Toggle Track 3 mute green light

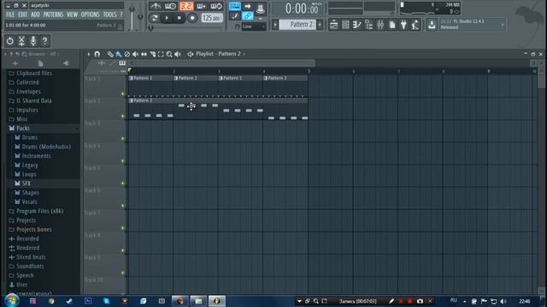(x=123, y=138)
